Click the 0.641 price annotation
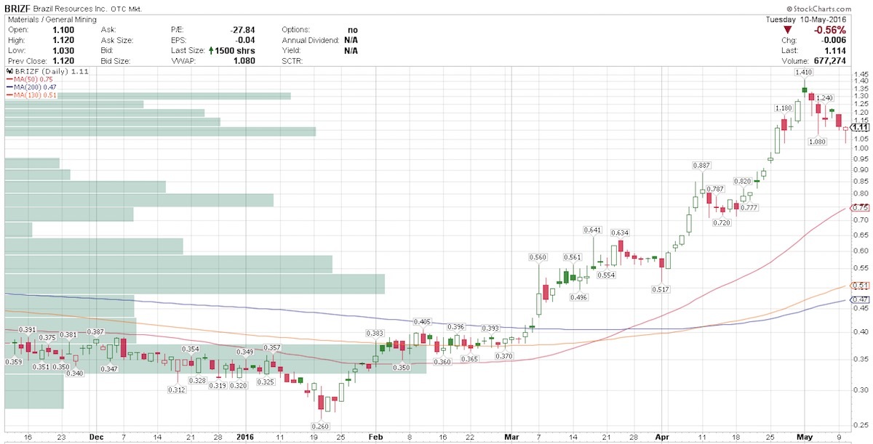873x444 pixels. tap(594, 230)
